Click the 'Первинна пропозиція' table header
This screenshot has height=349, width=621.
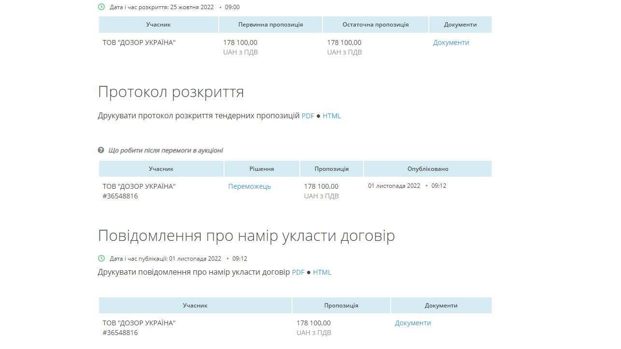click(x=270, y=25)
